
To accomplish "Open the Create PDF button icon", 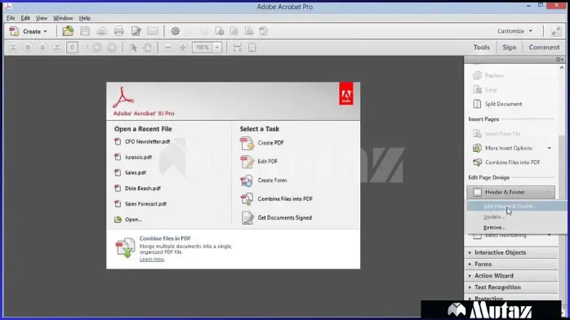I will pos(14,31).
